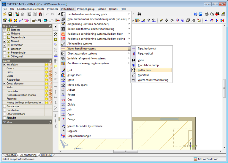Expand Geothermal energy capture system submenu

(96, 63)
